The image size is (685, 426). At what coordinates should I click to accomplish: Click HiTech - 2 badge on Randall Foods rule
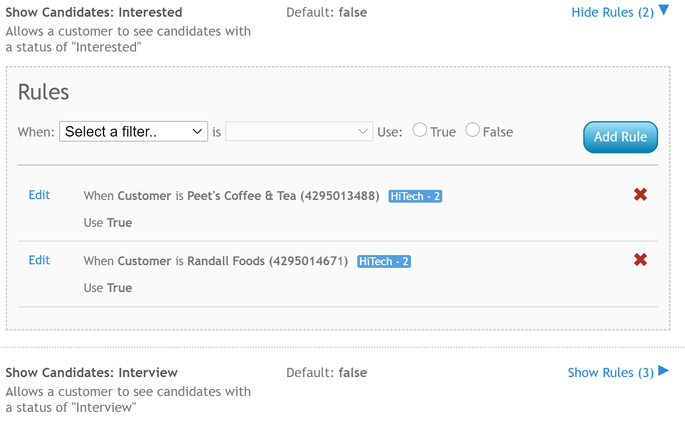pos(384,261)
